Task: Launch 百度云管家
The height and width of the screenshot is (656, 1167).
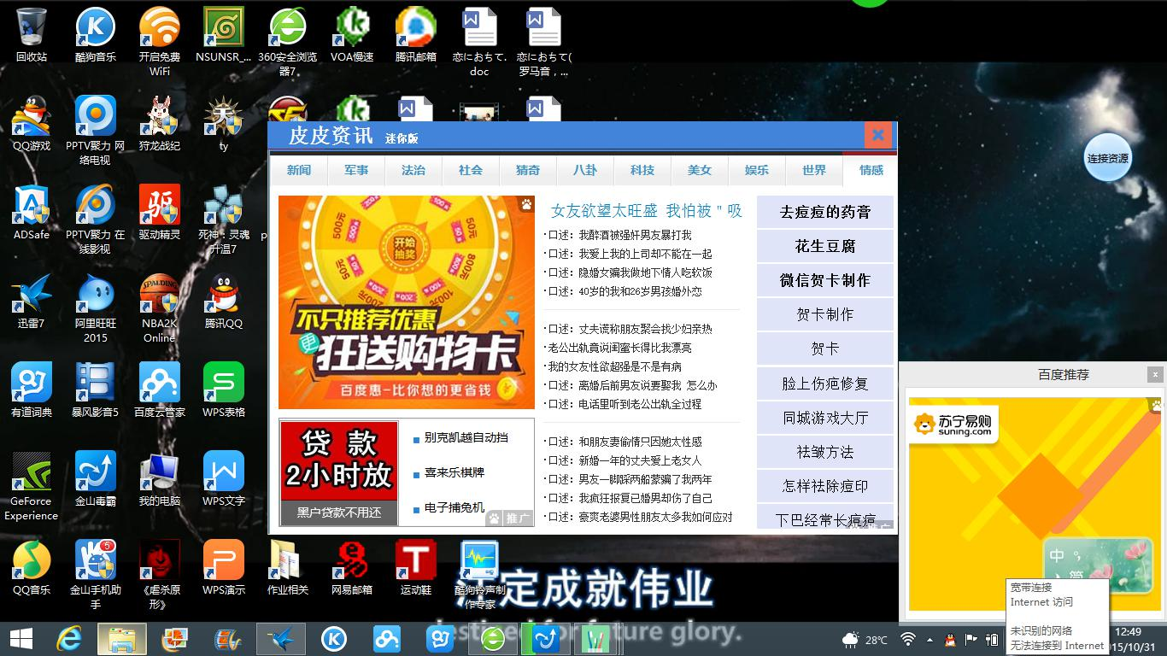Action: [159, 384]
